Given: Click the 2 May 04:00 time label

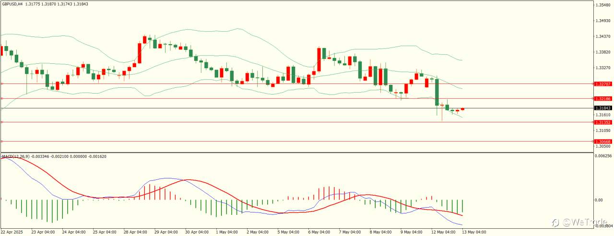Looking at the screenshot, I should [x=257, y=232].
